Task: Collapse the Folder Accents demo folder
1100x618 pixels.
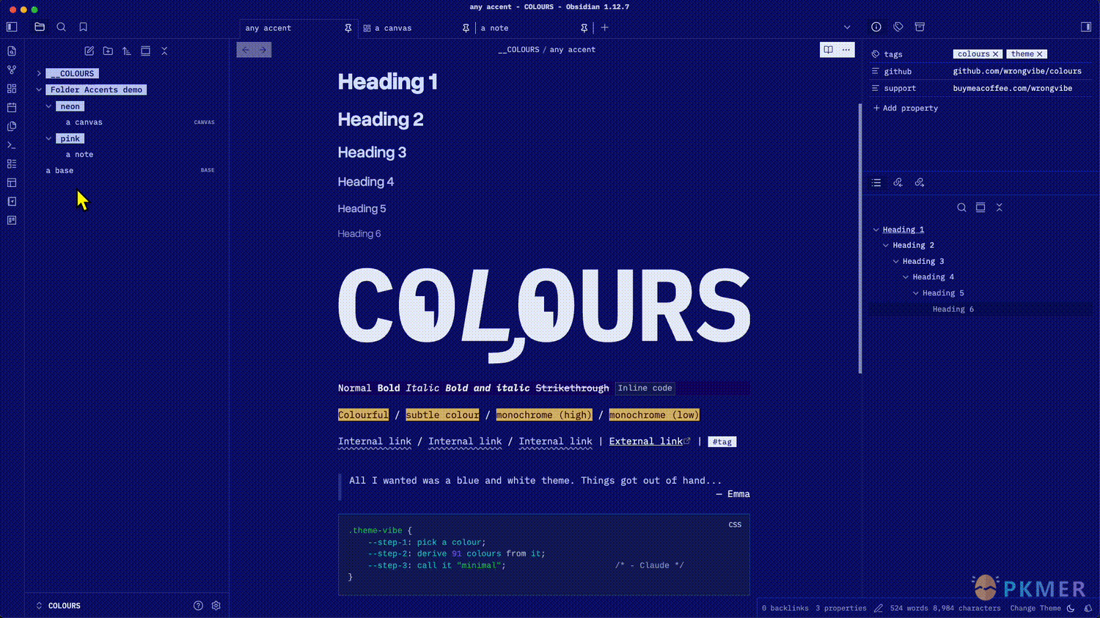Action: pyautogui.click(x=39, y=90)
